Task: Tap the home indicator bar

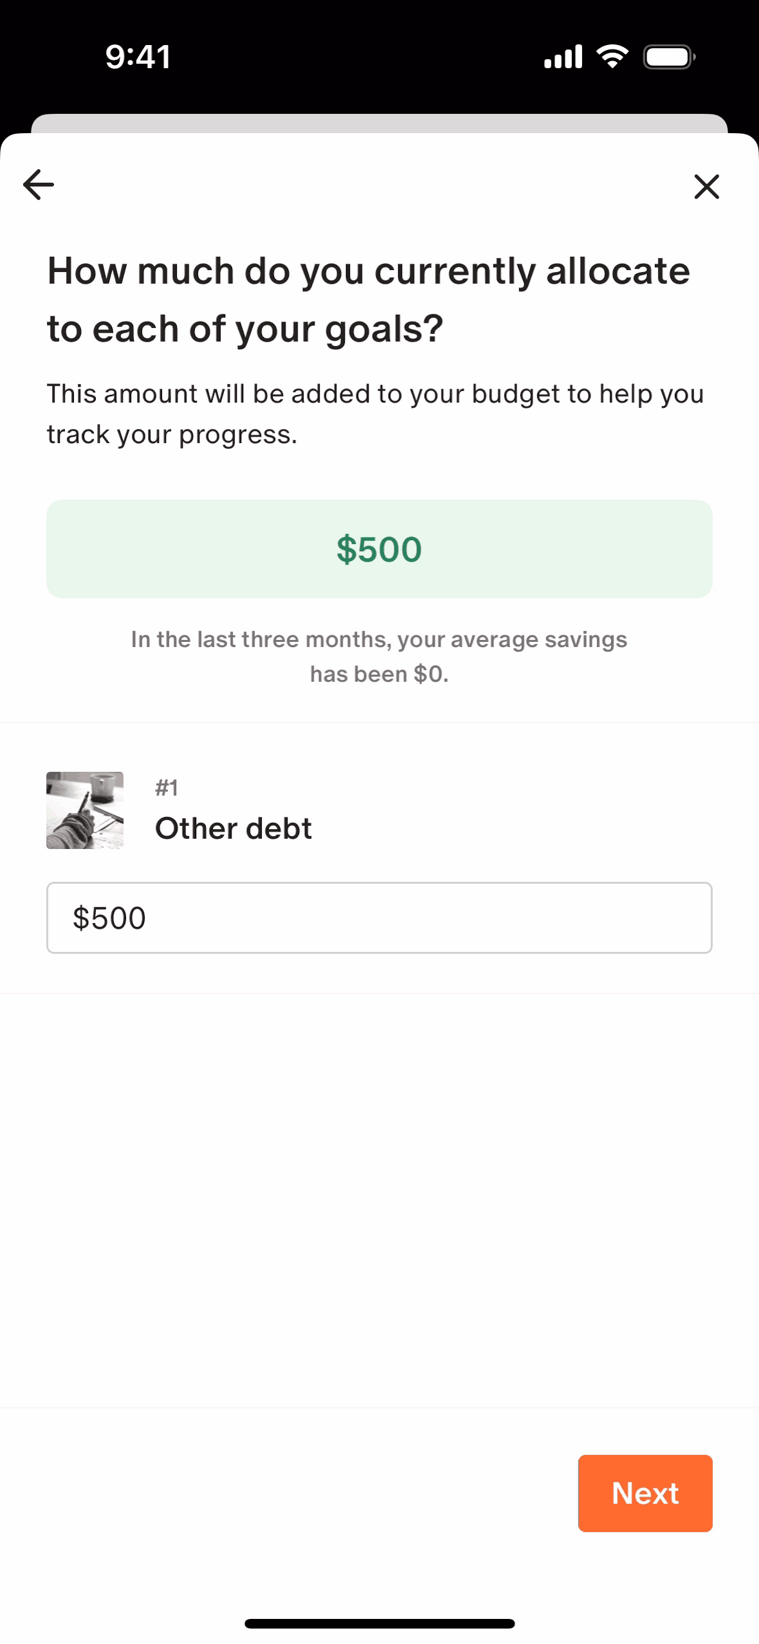Action: click(x=379, y=1623)
